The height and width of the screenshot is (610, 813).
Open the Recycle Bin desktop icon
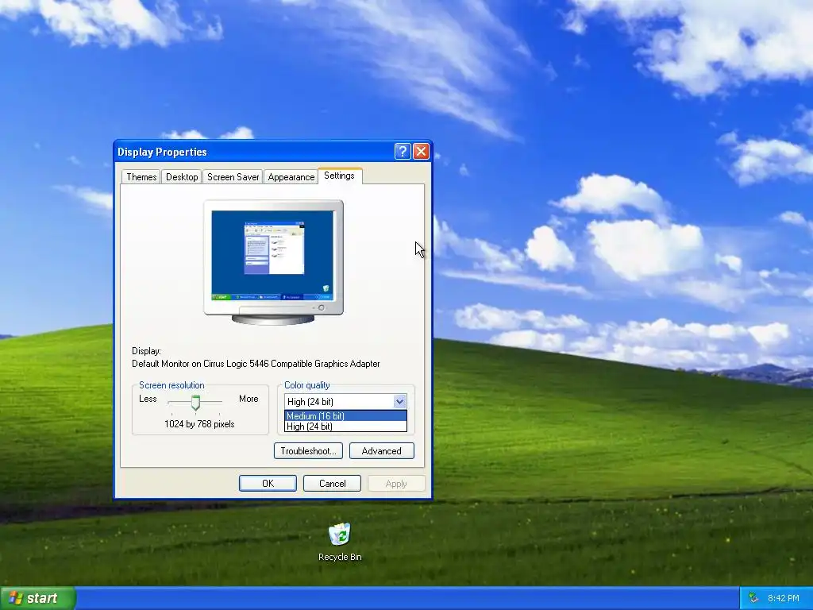[340, 542]
